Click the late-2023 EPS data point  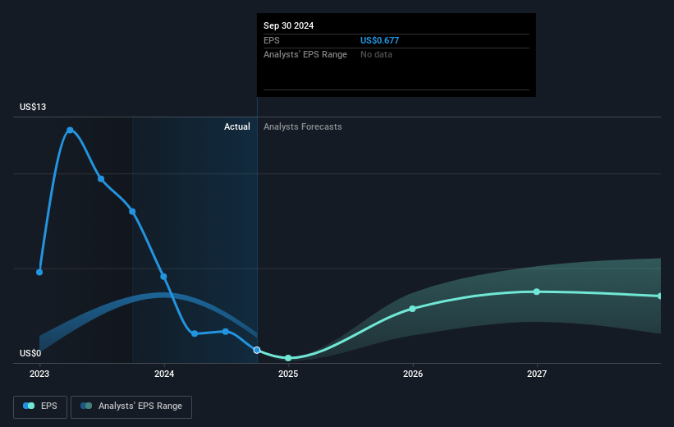[132, 212]
